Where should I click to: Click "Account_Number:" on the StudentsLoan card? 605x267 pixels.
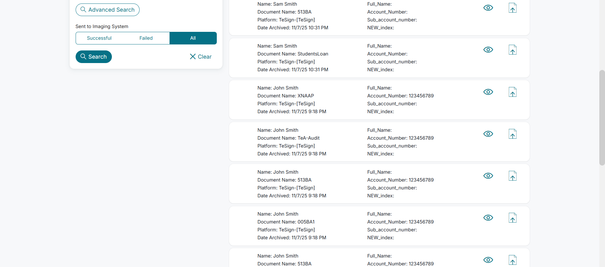387,54
